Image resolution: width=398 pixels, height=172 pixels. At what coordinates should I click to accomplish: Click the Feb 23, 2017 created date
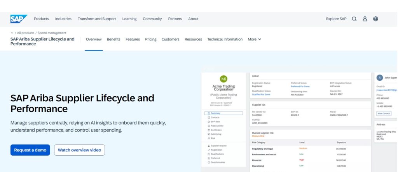click(x=335, y=94)
